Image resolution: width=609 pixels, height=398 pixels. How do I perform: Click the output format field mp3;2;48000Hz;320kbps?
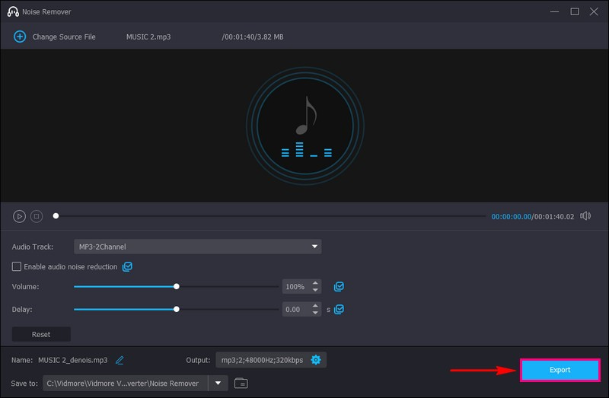coord(263,360)
